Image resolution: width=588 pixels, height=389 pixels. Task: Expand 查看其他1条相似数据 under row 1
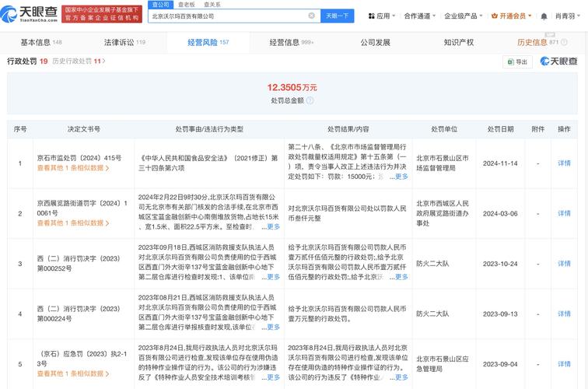coord(73,168)
